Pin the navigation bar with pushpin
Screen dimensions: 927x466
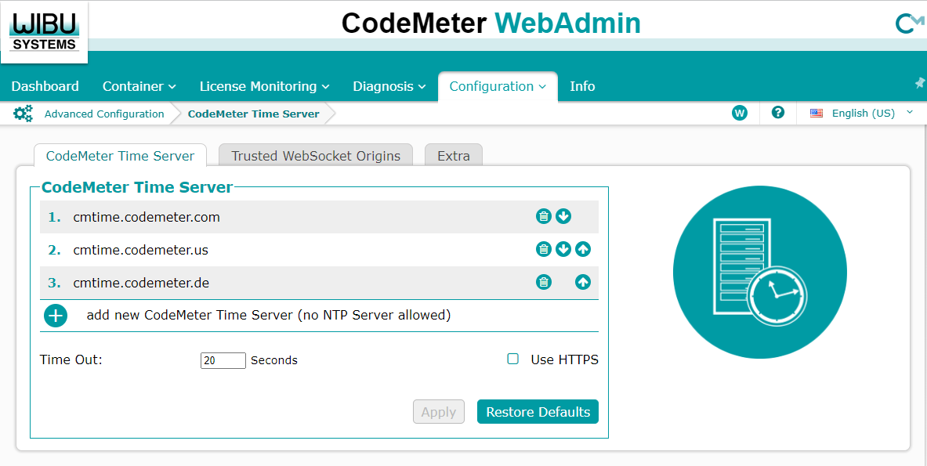tap(920, 83)
